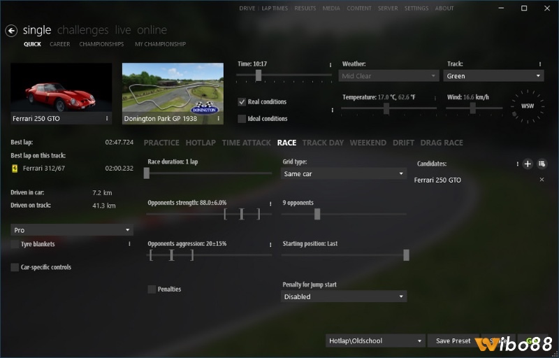Image resolution: width=559 pixels, height=358 pixels.
Task: Enable Tyre blankets checkbox
Action: point(15,244)
